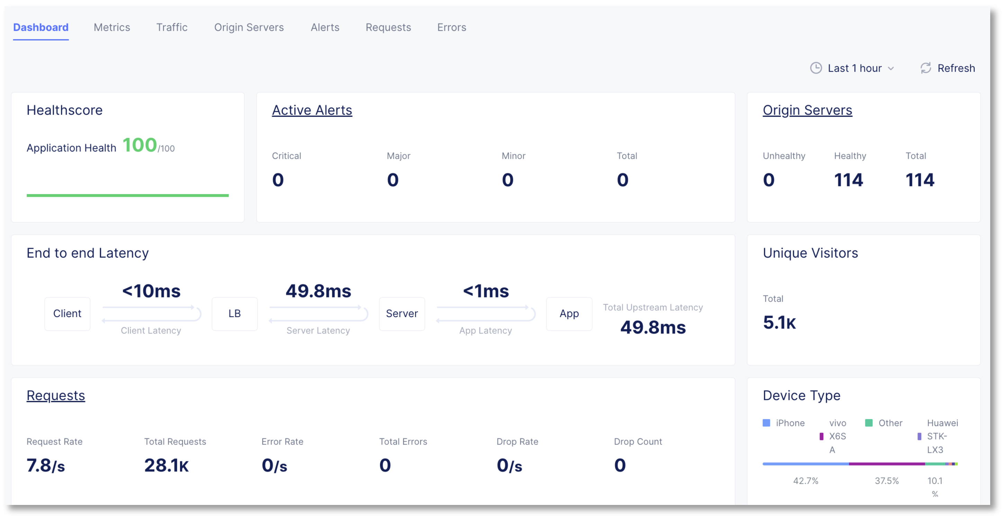This screenshot has width=1003, height=516.
Task: Click the App Latency arrow indicator
Action: (x=485, y=314)
